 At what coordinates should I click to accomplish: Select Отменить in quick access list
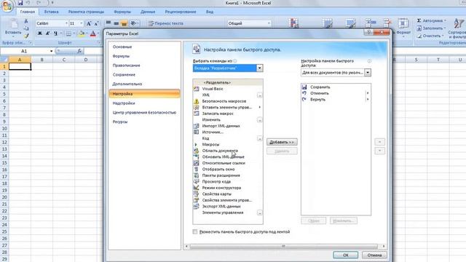[336, 93]
